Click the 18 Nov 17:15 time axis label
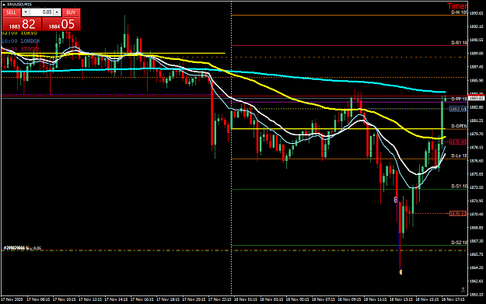Viewport: 486px width, 304px height. pyautogui.click(x=453, y=299)
